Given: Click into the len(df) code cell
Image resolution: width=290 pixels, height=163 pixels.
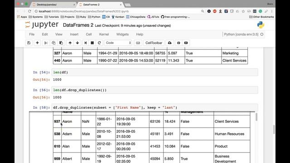Looking at the screenshot, I should [155, 72].
